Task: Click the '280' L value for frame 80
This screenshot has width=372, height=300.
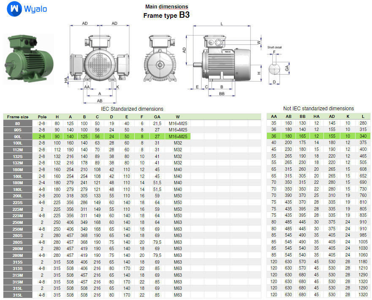Action: pyautogui.click(x=363, y=123)
